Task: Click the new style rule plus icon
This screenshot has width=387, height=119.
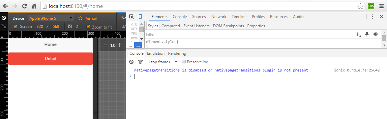Action: coord(358,34)
